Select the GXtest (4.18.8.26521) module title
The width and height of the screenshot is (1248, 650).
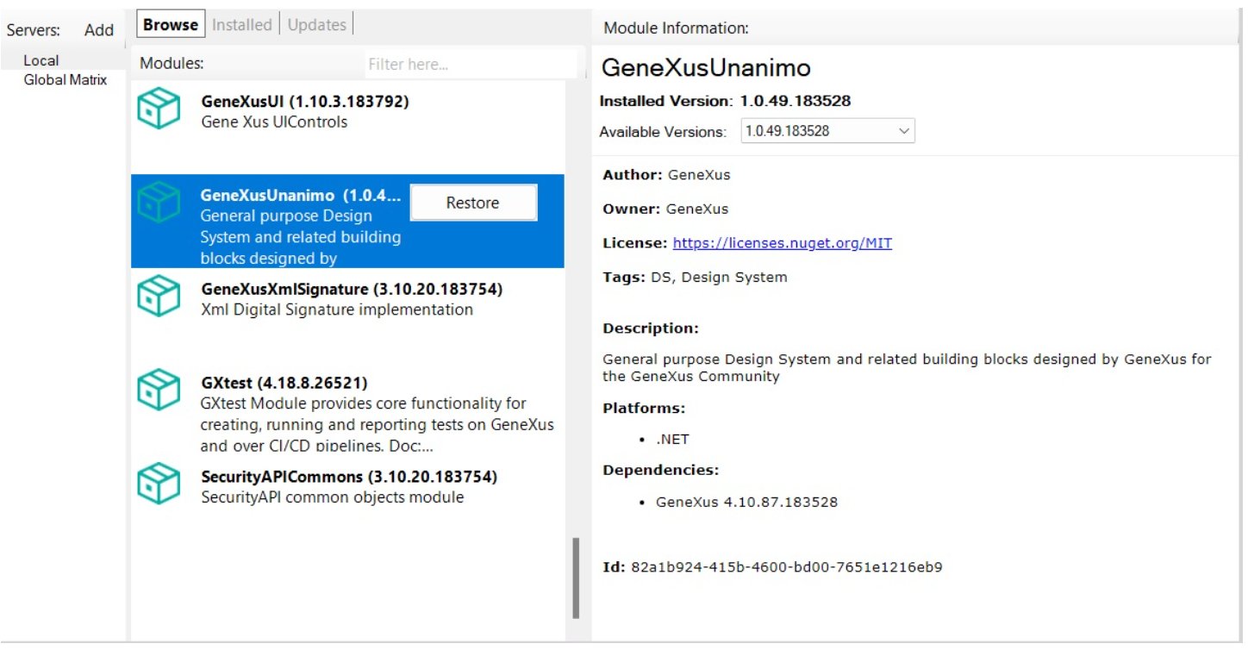pyautogui.click(x=284, y=383)
